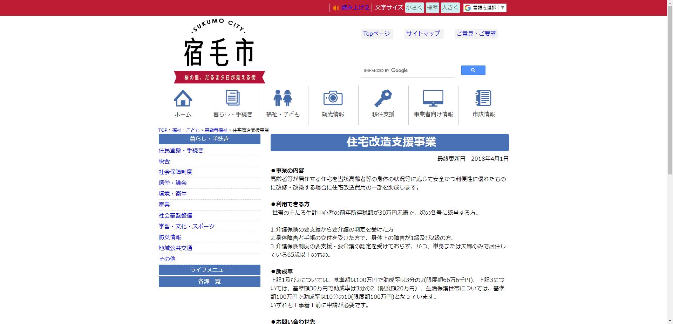Switch text size to 小さく
This screenshot has height=324, width=673.
414,7
